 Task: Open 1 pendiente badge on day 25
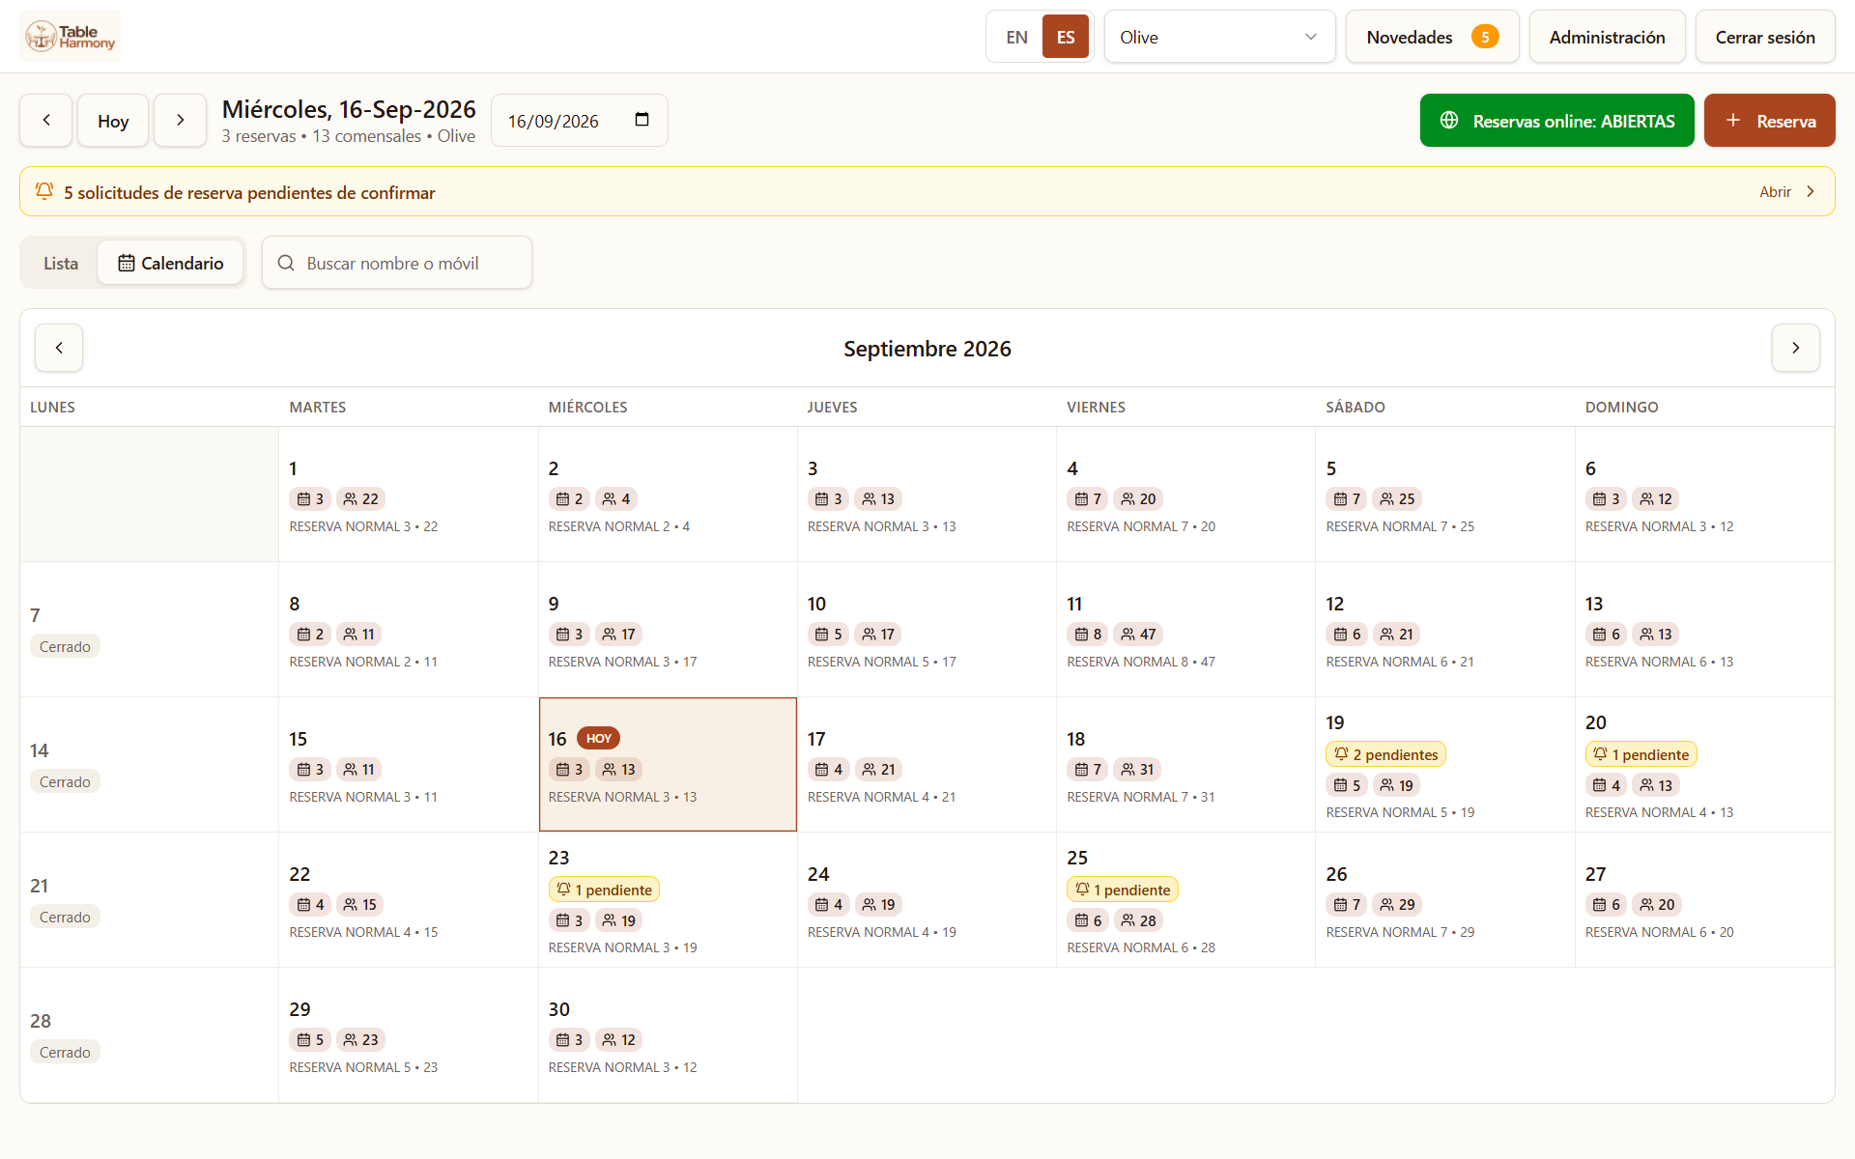(x=1122, y=890)
